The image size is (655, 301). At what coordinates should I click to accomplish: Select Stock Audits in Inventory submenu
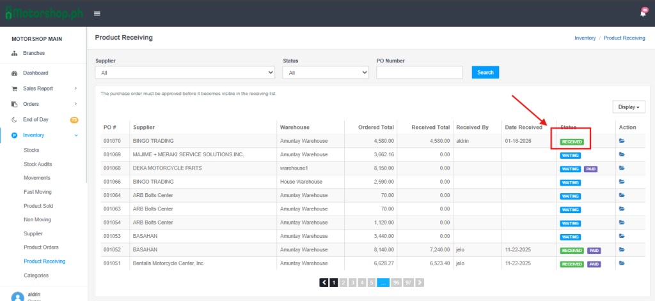(38, 164)
